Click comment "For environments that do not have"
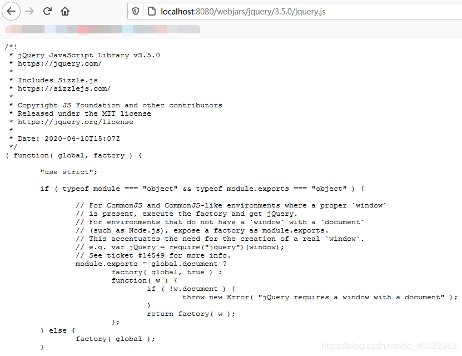Viewport: 462px width, 356px height. coord(220,222)
